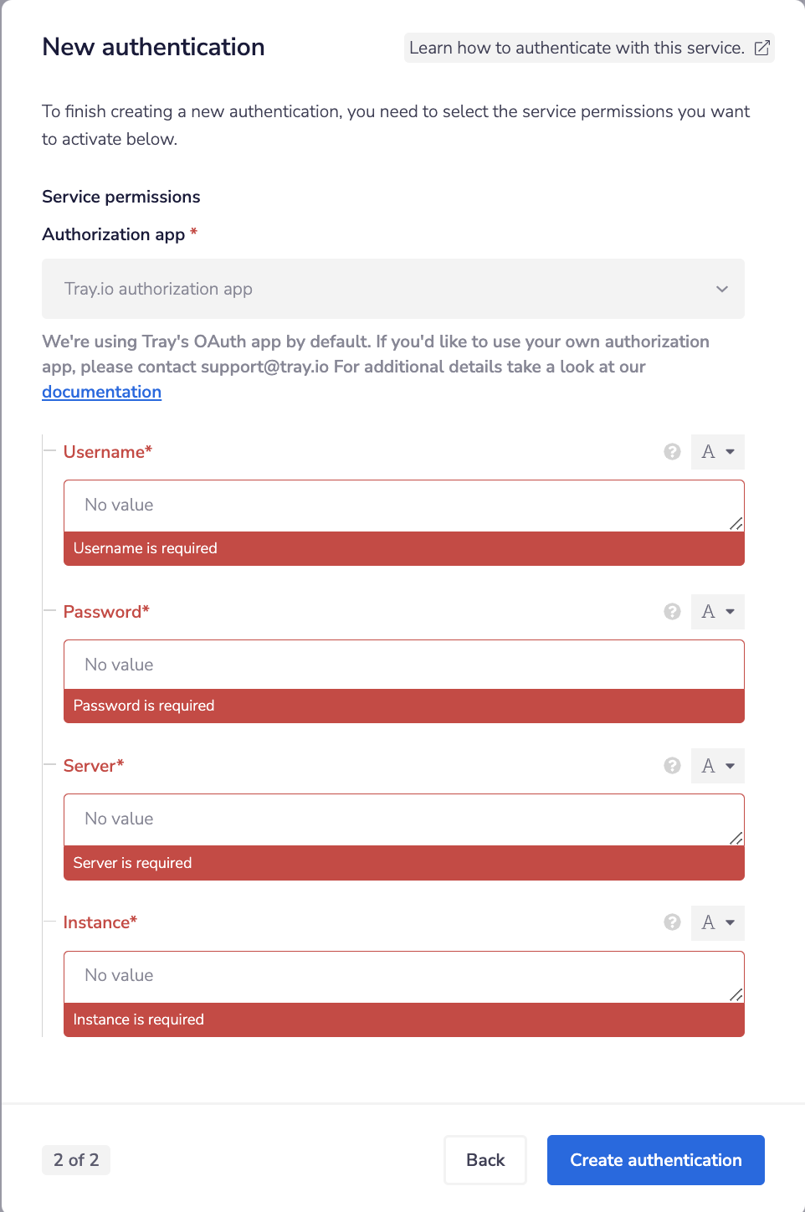Open the Username field's 'A' type selector
The width and height of the screenshot is (805, 1212).
(x=717, y=451)
